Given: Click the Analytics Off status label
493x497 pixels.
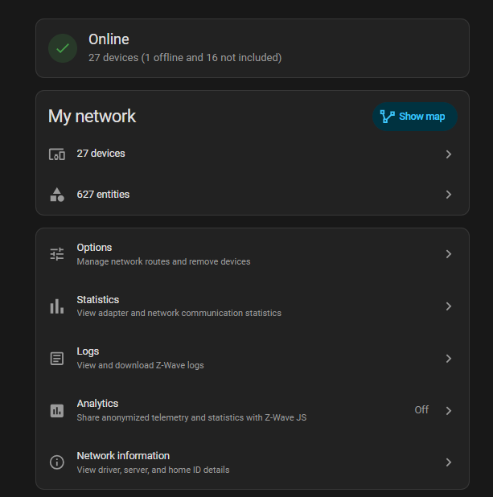Looking at the screenshot, I should [421, 410].
